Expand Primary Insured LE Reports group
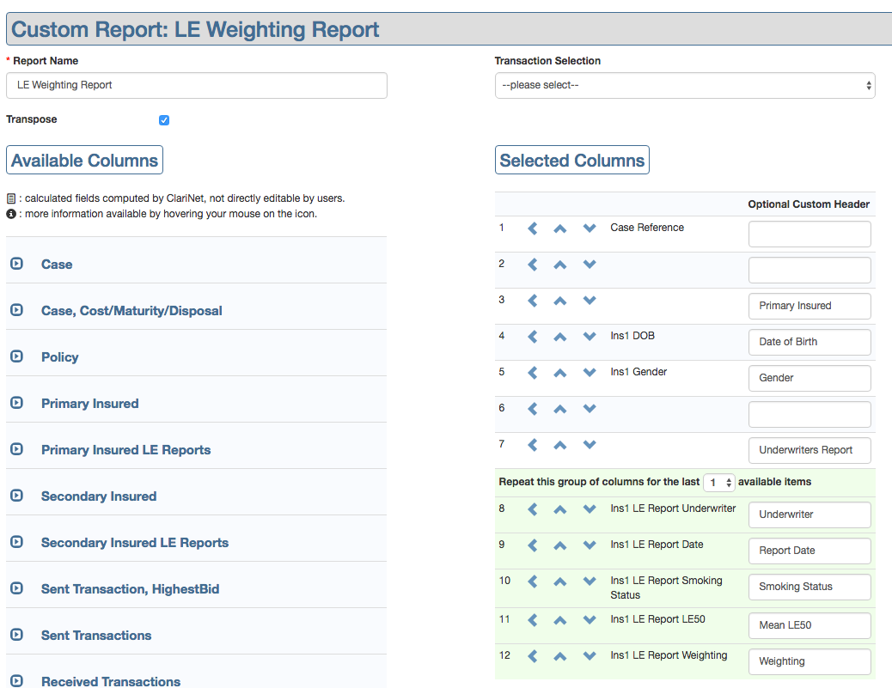892x688 pixels. (16, 450)
